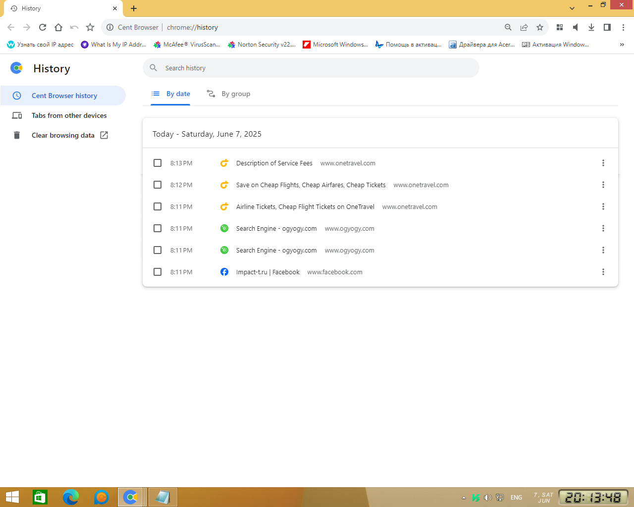This screenshot has height=507, width=634.
Task: Toggle the side panel icon
Action: point(607,27)
